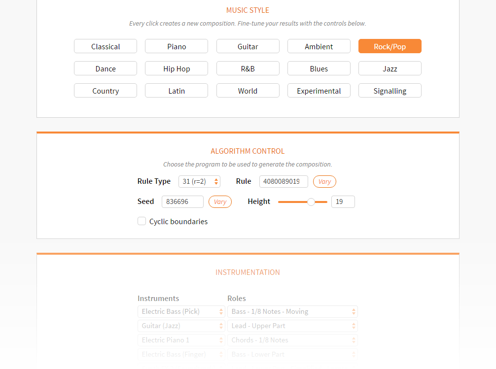Select the Jazz style button
The height and width of the screenshot is (369, 496).
[x=390, y=68]
